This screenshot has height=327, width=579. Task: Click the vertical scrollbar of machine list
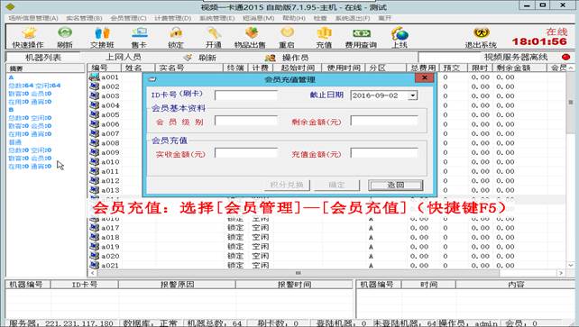tap(571, 104)
